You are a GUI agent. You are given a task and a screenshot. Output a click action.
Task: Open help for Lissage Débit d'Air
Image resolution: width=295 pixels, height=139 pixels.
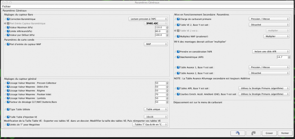(x=8, y=87)
